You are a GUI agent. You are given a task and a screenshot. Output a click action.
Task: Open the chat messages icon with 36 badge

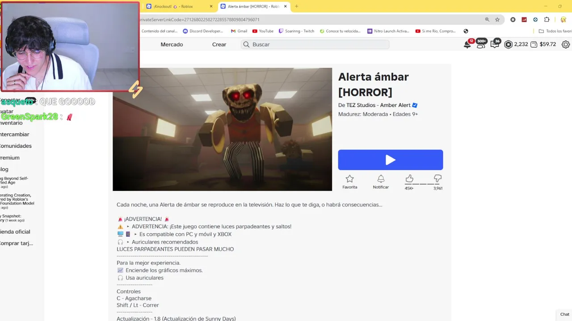click(495, 44)
